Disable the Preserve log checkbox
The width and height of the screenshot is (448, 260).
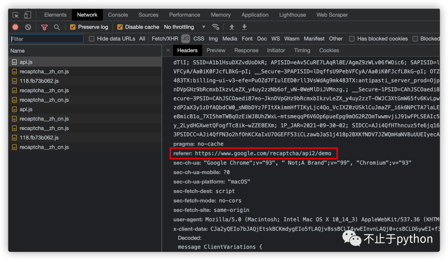73,27
